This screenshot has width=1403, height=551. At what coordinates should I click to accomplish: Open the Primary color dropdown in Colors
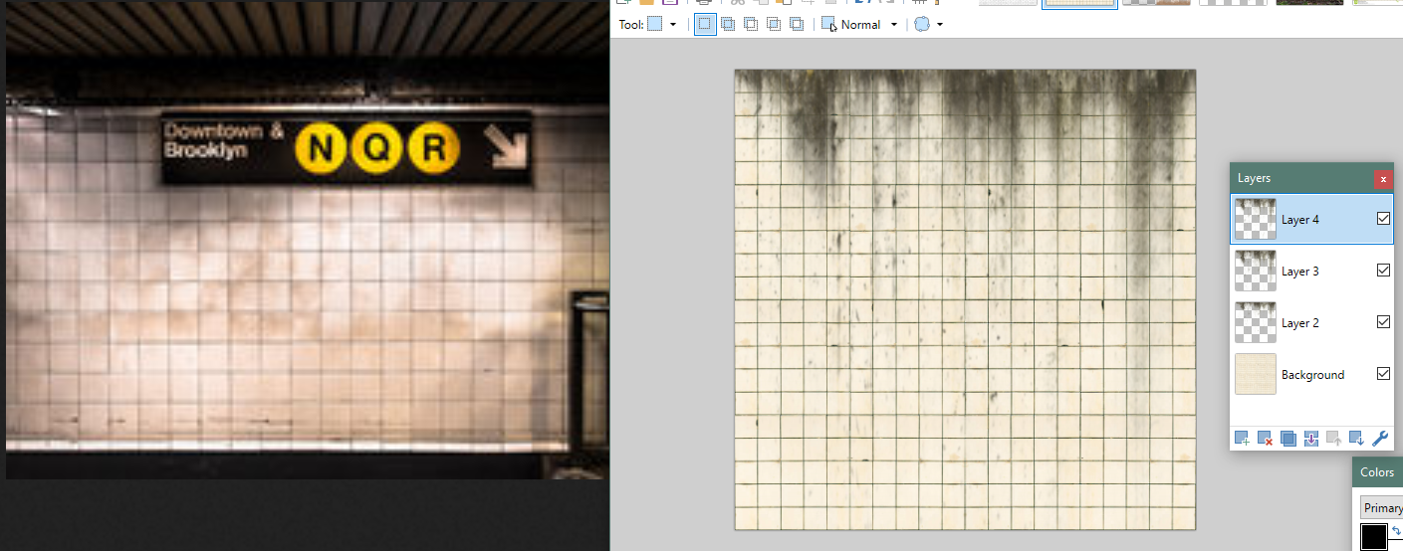(1382, 507)
